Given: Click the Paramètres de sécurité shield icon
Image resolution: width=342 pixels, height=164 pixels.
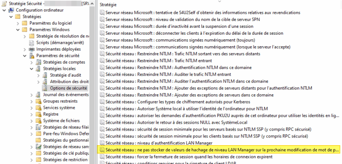Looking at the screenshot, I should tap(32, 56).
